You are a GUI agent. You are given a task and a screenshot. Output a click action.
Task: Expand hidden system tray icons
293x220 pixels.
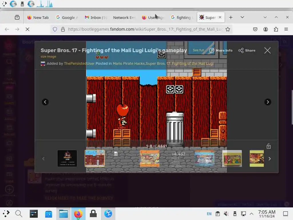point(252,214)
